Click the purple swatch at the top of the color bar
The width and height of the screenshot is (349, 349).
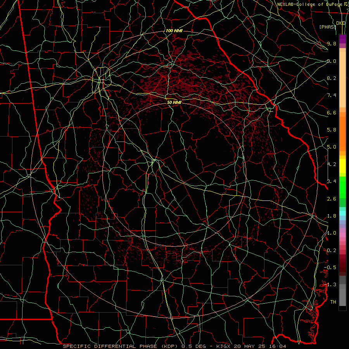(x=342, y=39)
